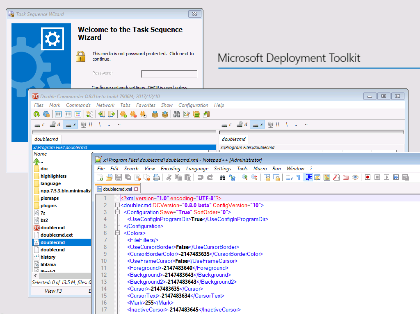Zoom out using the magnifier minus icon
The width and height of the screenshot is (420, 314).
[x=254, y=177]
